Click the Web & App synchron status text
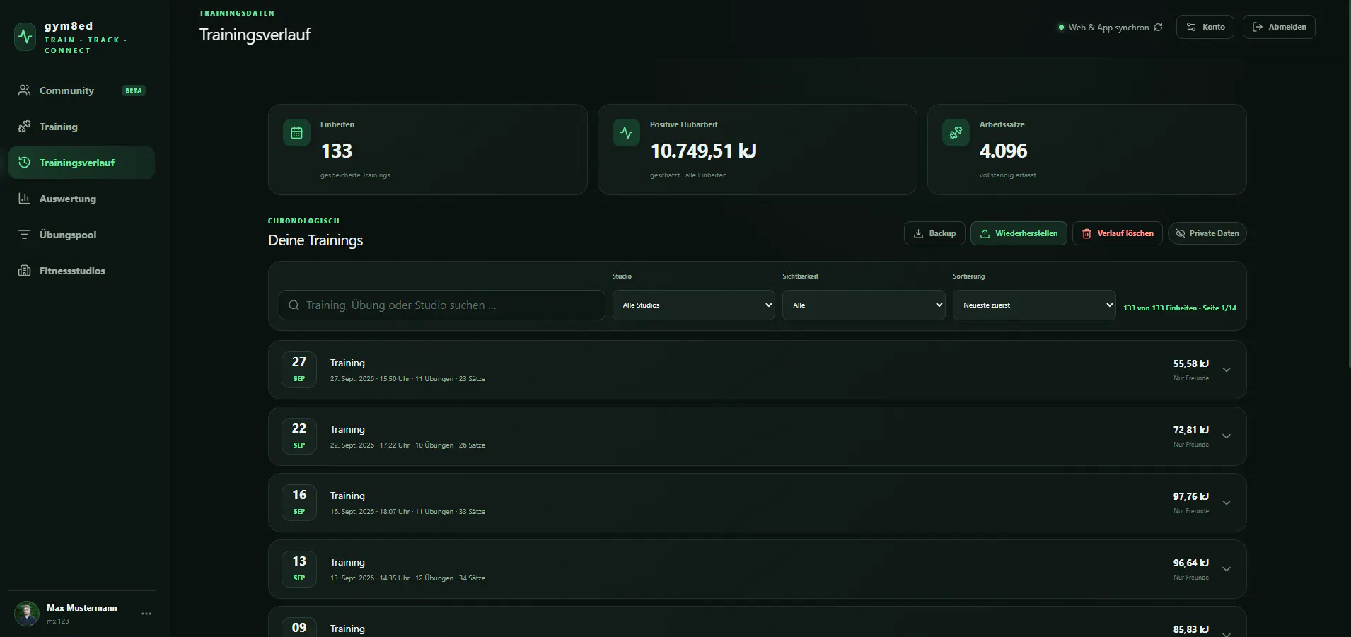Screen dimensions: 1351x637 click(x=1108, y=28)
